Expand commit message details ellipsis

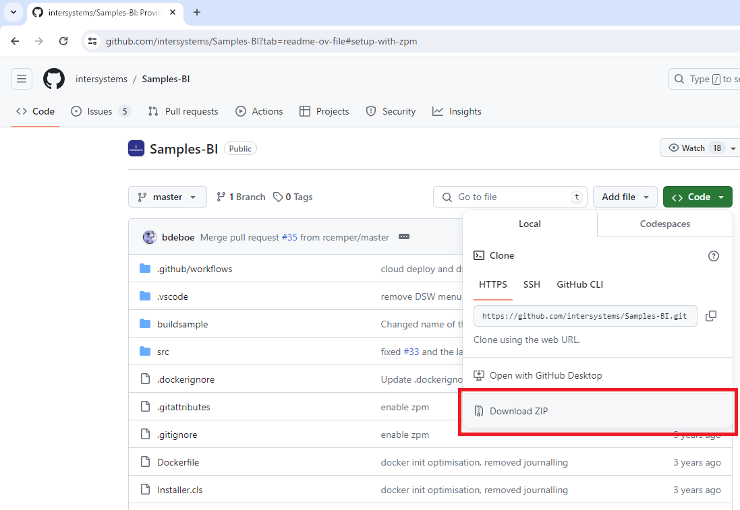click(404, 237)
